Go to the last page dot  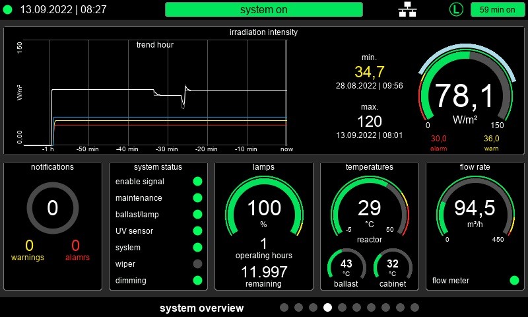pos(415,307)
